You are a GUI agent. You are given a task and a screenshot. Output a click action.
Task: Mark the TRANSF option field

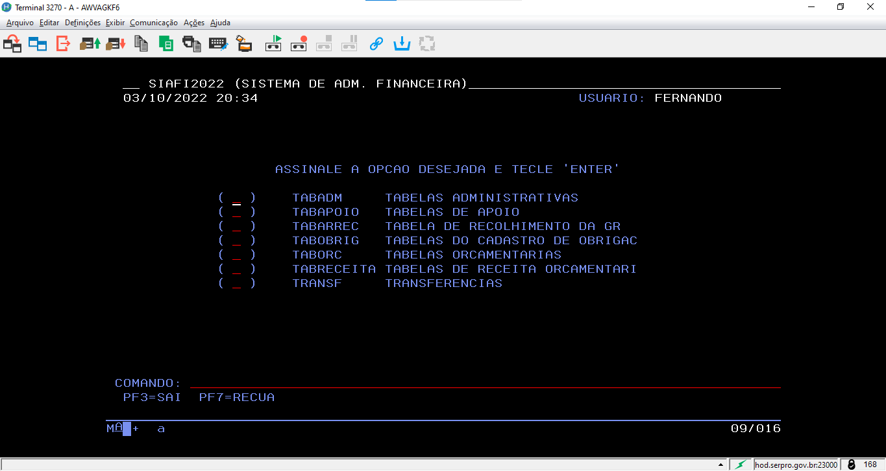[236, 284]
